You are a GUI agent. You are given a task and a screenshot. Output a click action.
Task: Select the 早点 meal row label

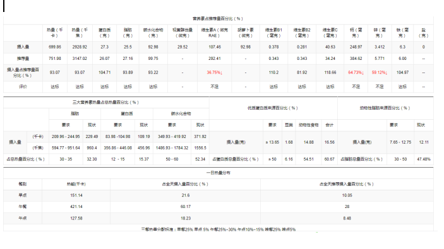click(22, 195)
